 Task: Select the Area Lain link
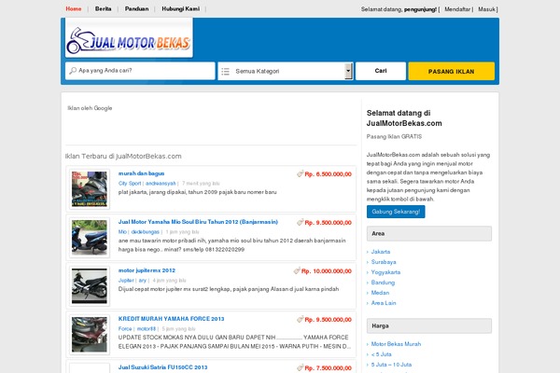[x=384, y=303]
